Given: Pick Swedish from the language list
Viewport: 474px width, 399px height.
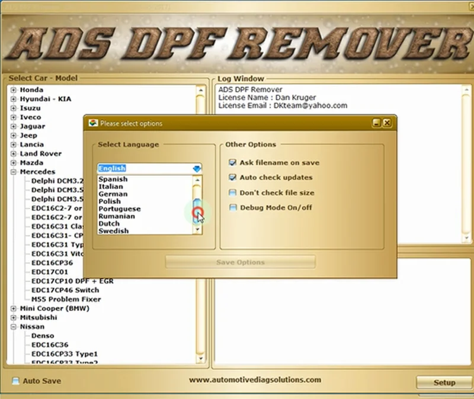Looking at the screenshot, I should coord(113,231).
